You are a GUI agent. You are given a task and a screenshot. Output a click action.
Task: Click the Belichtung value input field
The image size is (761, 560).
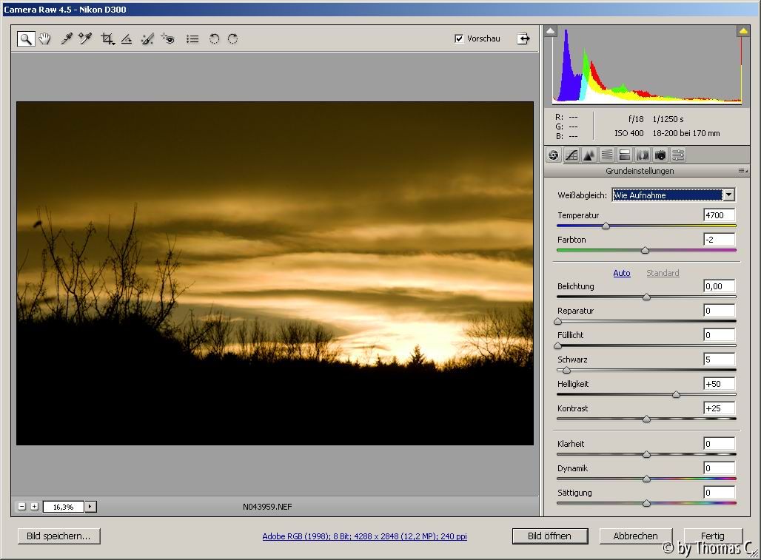[x=719, y=286]
